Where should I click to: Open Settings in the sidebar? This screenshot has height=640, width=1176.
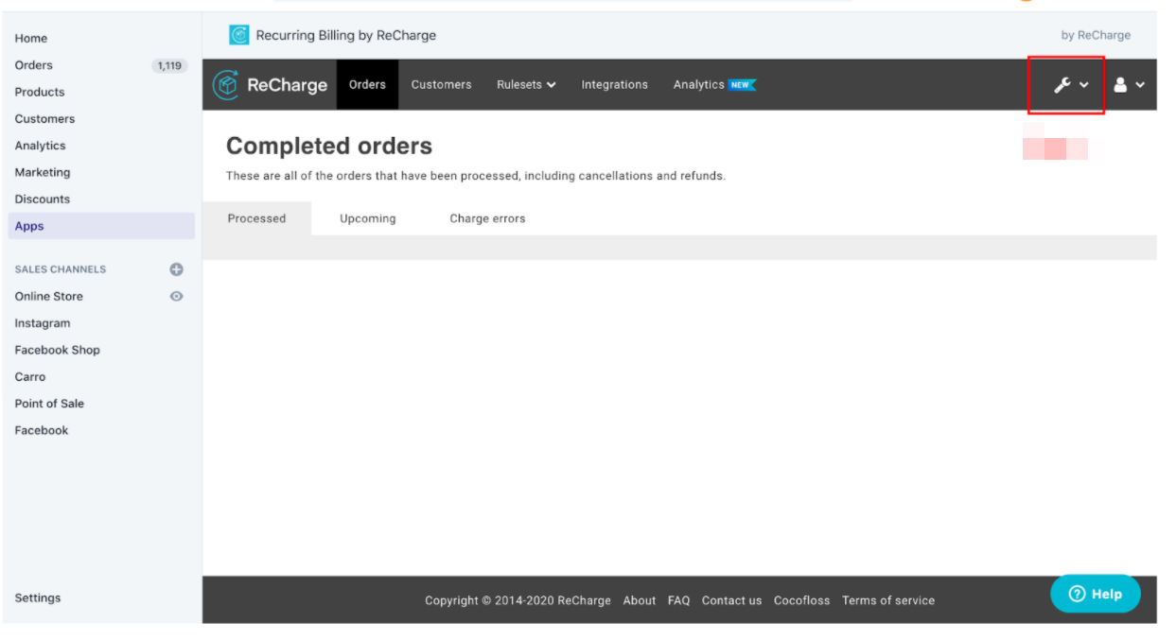click(38, 597)
